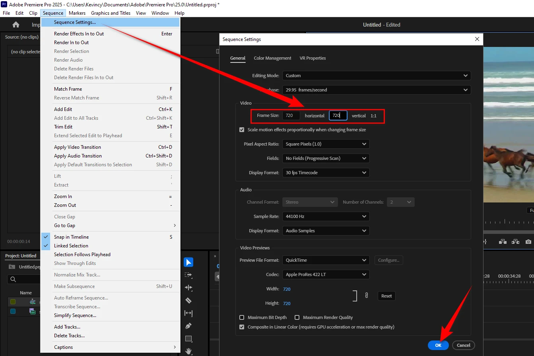The image size is (534, 356).
Task: Open the Edit menu
Action: 19,13
